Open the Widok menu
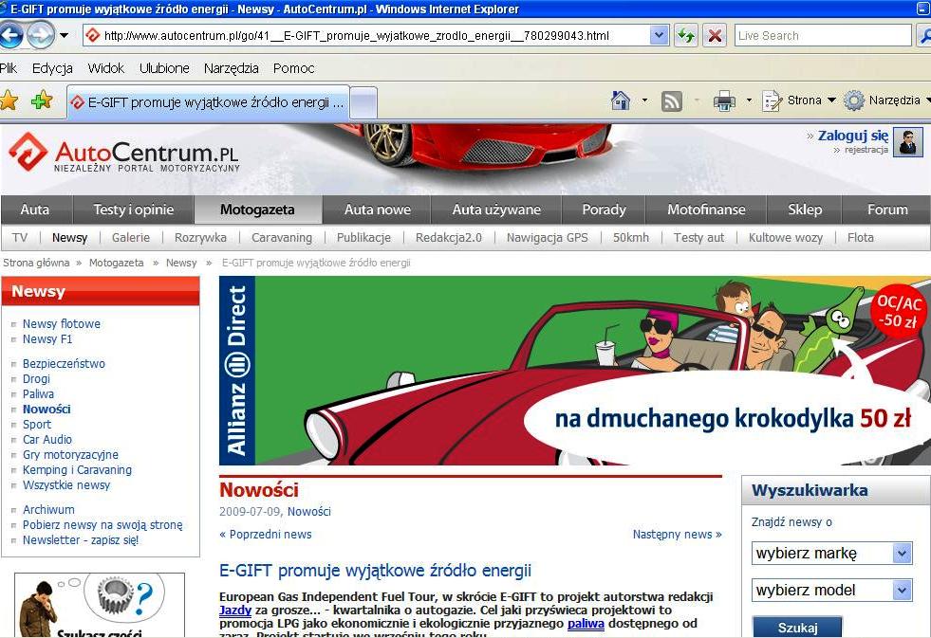Viewport: 931px width, 638px height. pos(105,68)
